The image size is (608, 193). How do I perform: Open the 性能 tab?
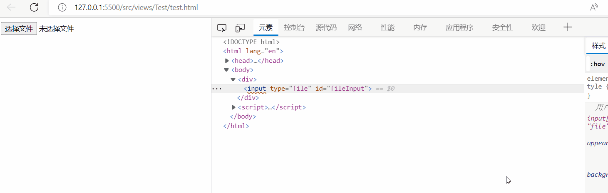click(387, 27)
